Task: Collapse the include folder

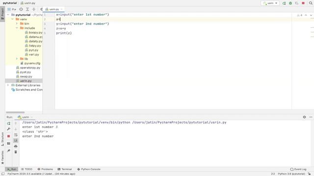Action: point(17,28)
